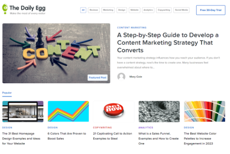Open the homepage design laptop thumbnail
Screen dimensions: 230x154
pos(23,111)
